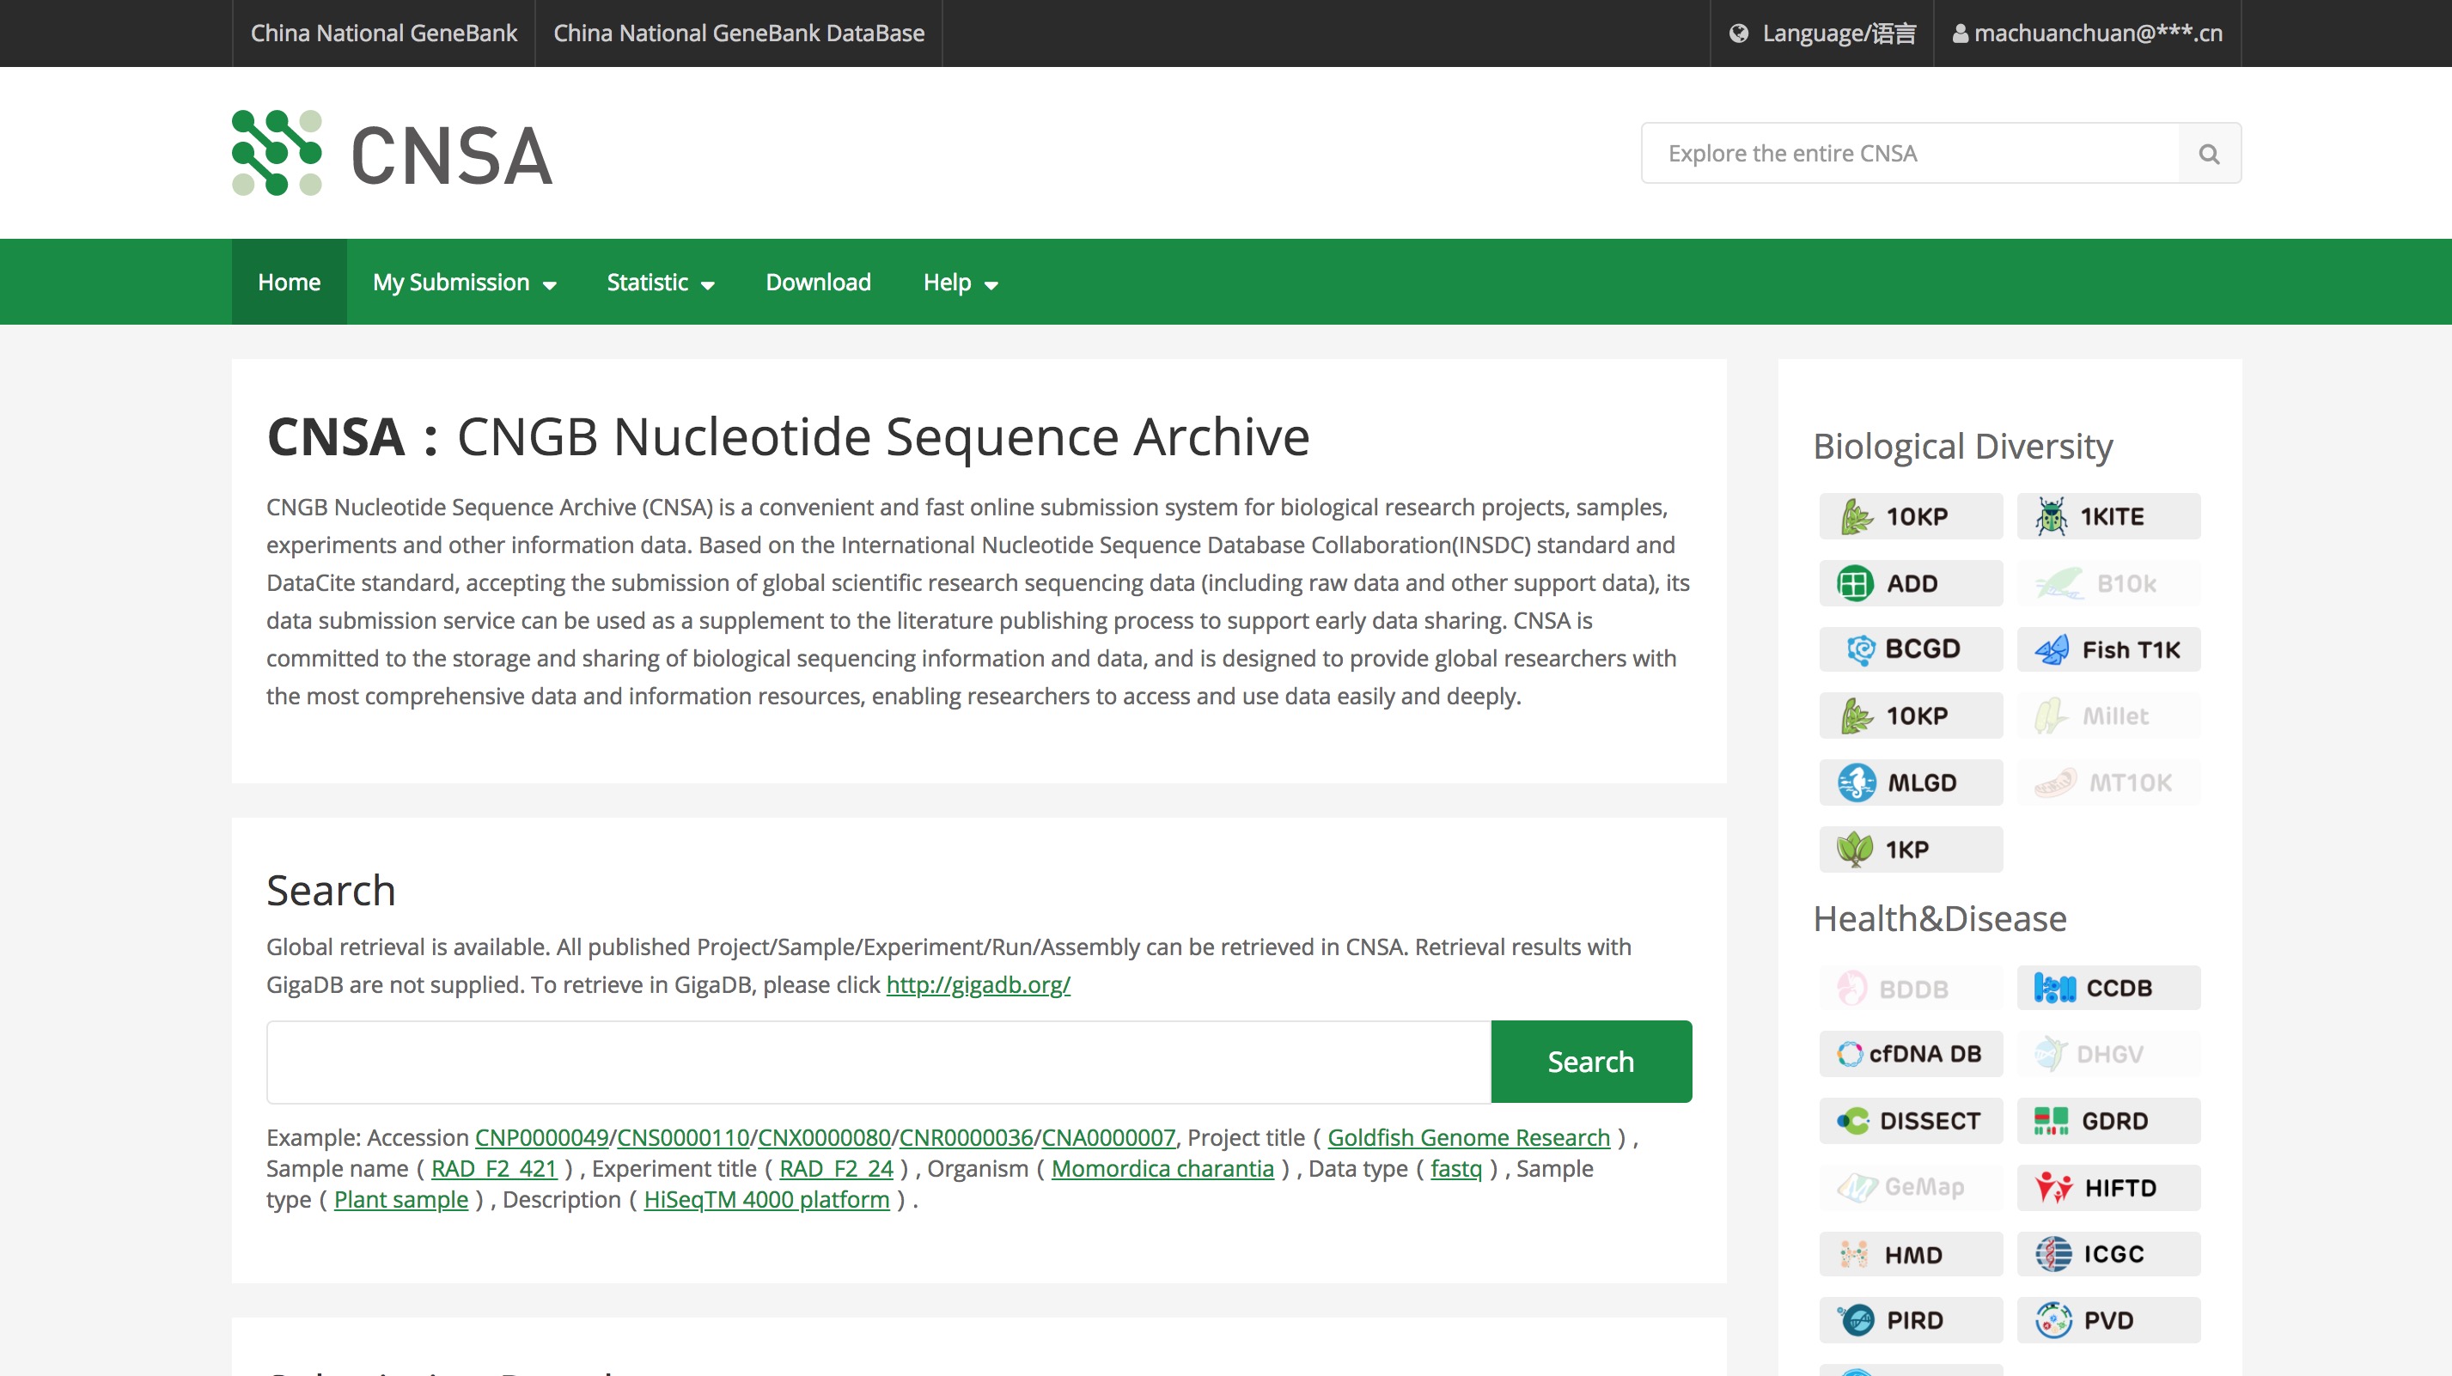Click the Momordica charantia organism link
Image resolution: width=2452 pixels, height=1376 pixels.
1162,1168
